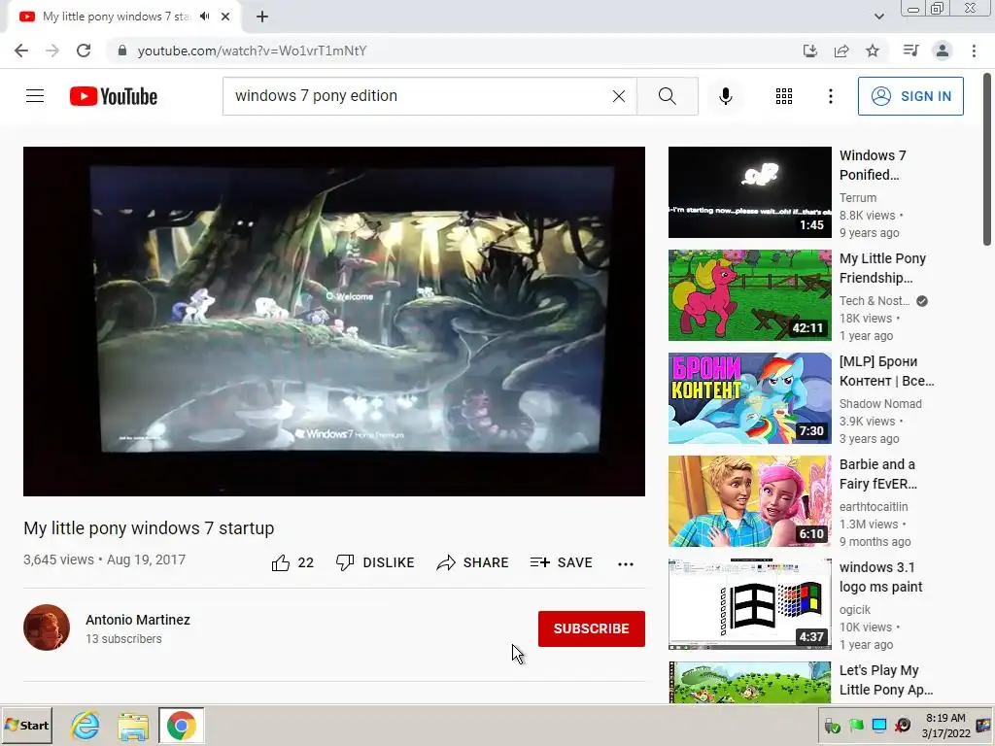The height and width of the screenshot is (746, 995).
Task: SAVE the video to a playlist
Action: point(561,562)
